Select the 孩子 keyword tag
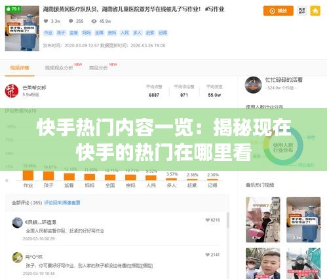This screenshot has height=279, width=327. click(61, 33)
